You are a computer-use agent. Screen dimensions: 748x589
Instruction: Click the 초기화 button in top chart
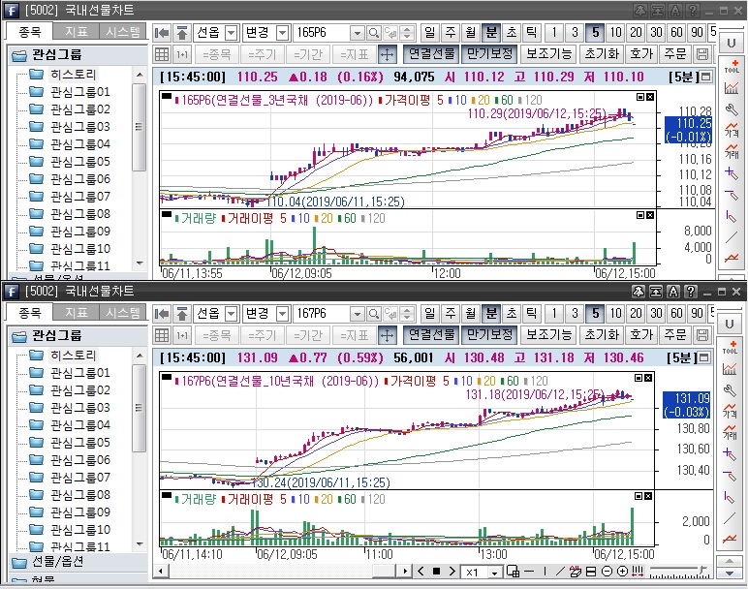[601, 53]
